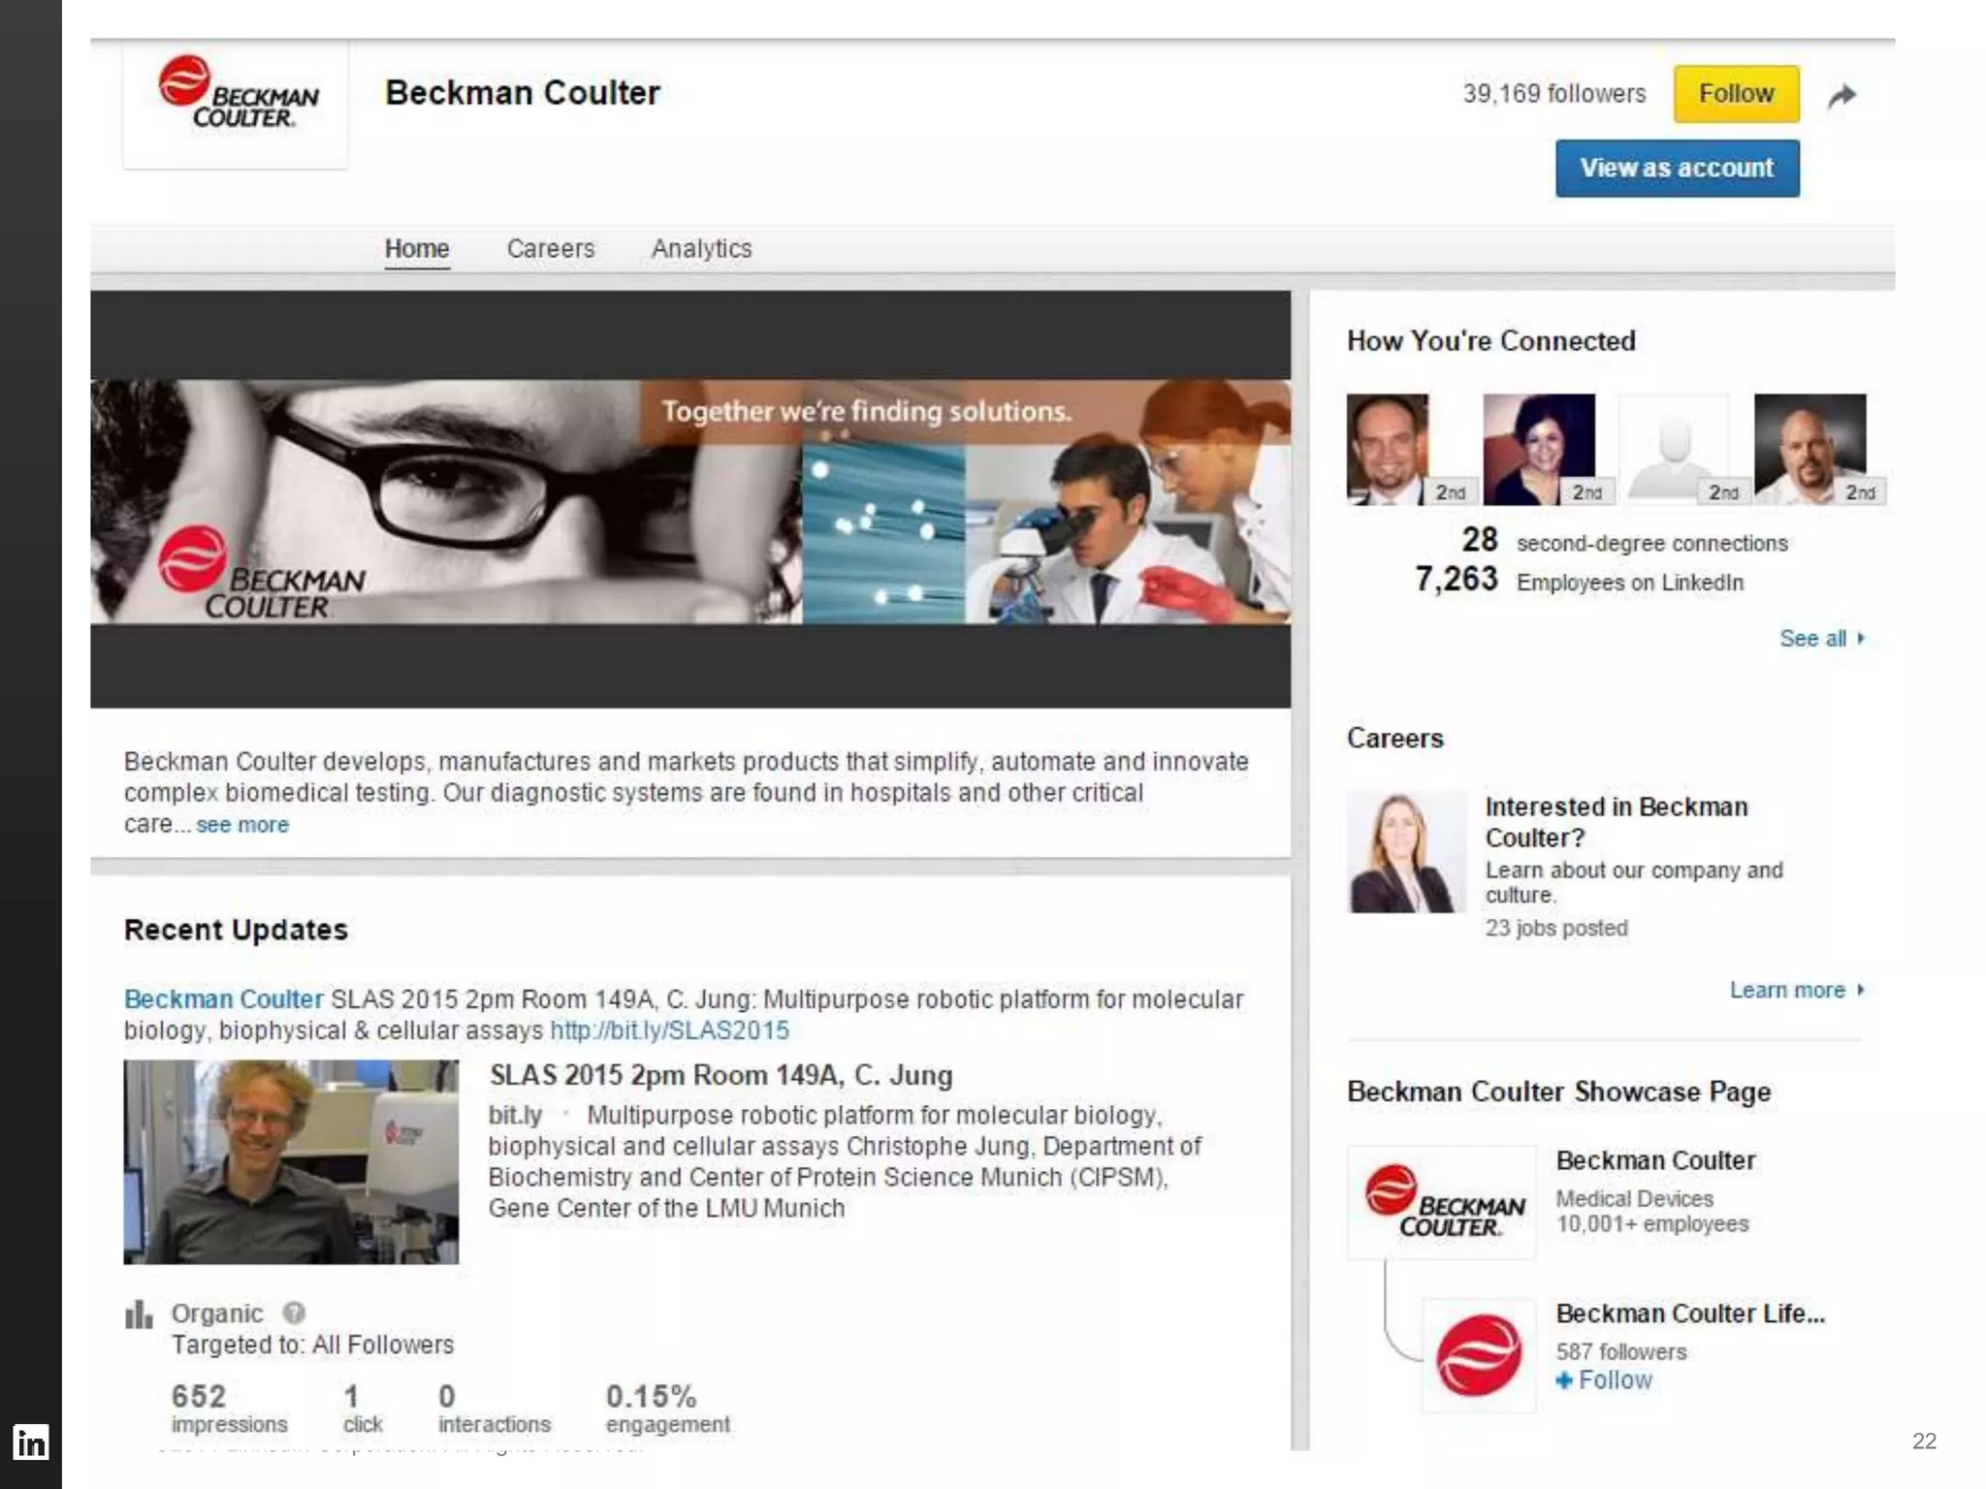Open See all connections link
The image size is (1986, 1489).
coord(1822,638)
